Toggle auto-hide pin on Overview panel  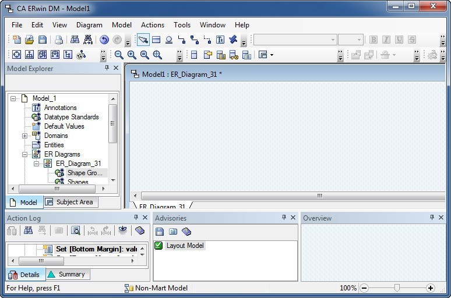click(x=432, y=218)
